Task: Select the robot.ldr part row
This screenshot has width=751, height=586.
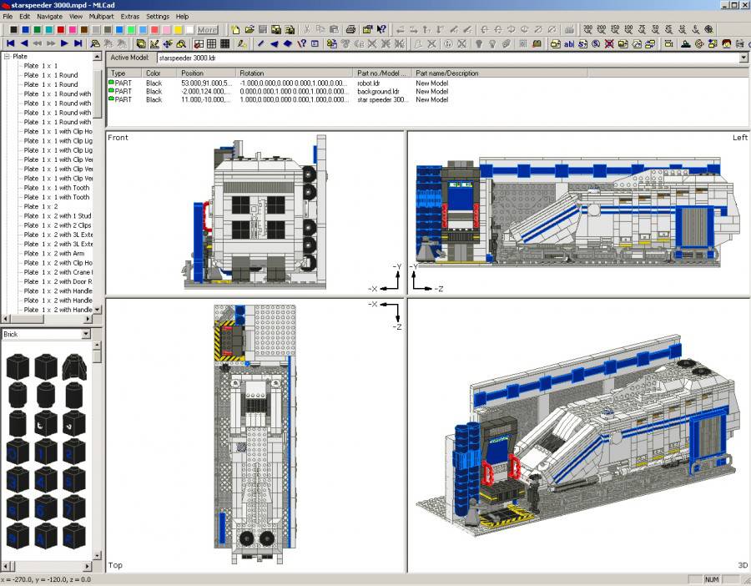Action: 426,83
